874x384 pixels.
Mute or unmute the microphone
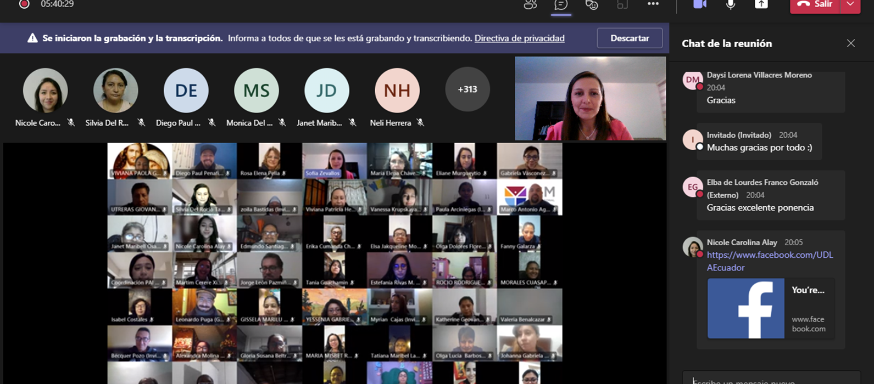(731, 4)
